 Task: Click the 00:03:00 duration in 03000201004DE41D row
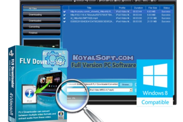(x=137, y=22)
